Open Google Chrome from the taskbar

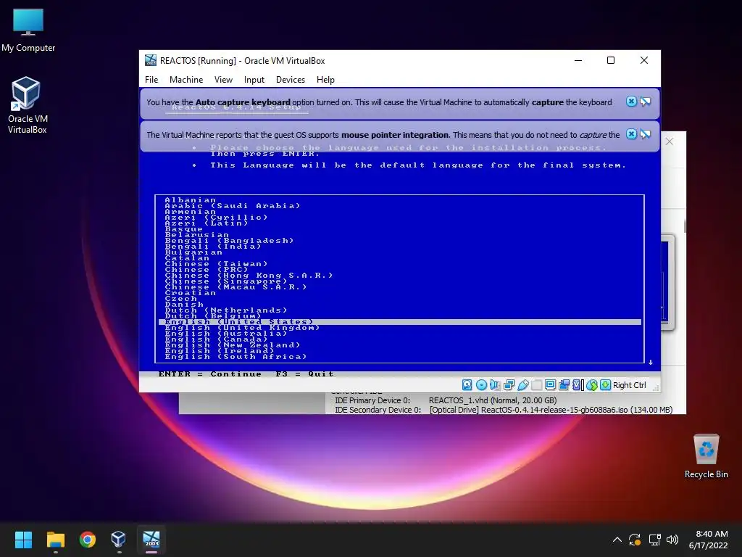click(88, 540)
